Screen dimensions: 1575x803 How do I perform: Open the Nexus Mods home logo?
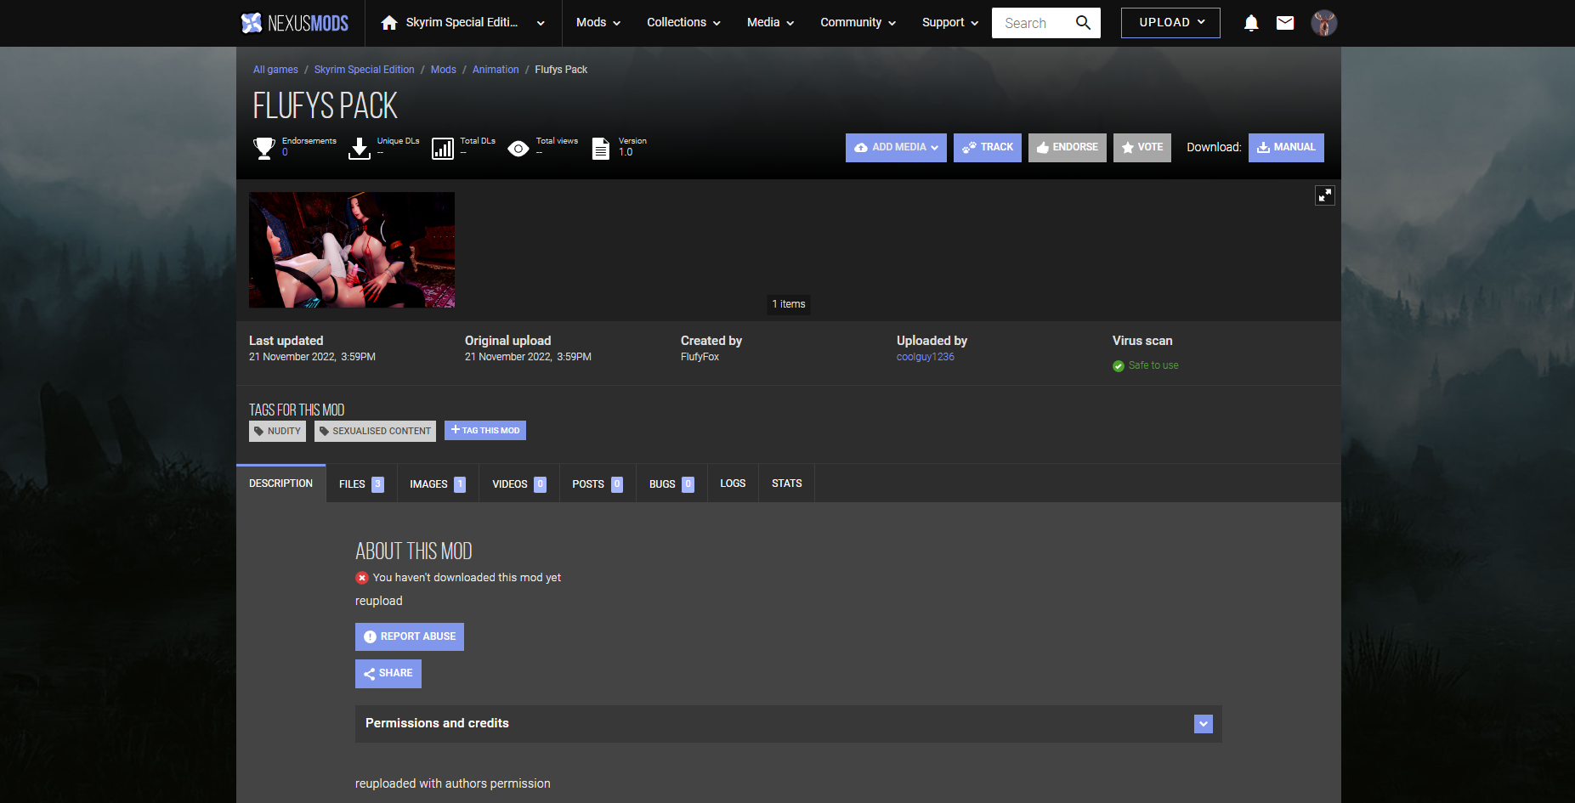(294, 23)
